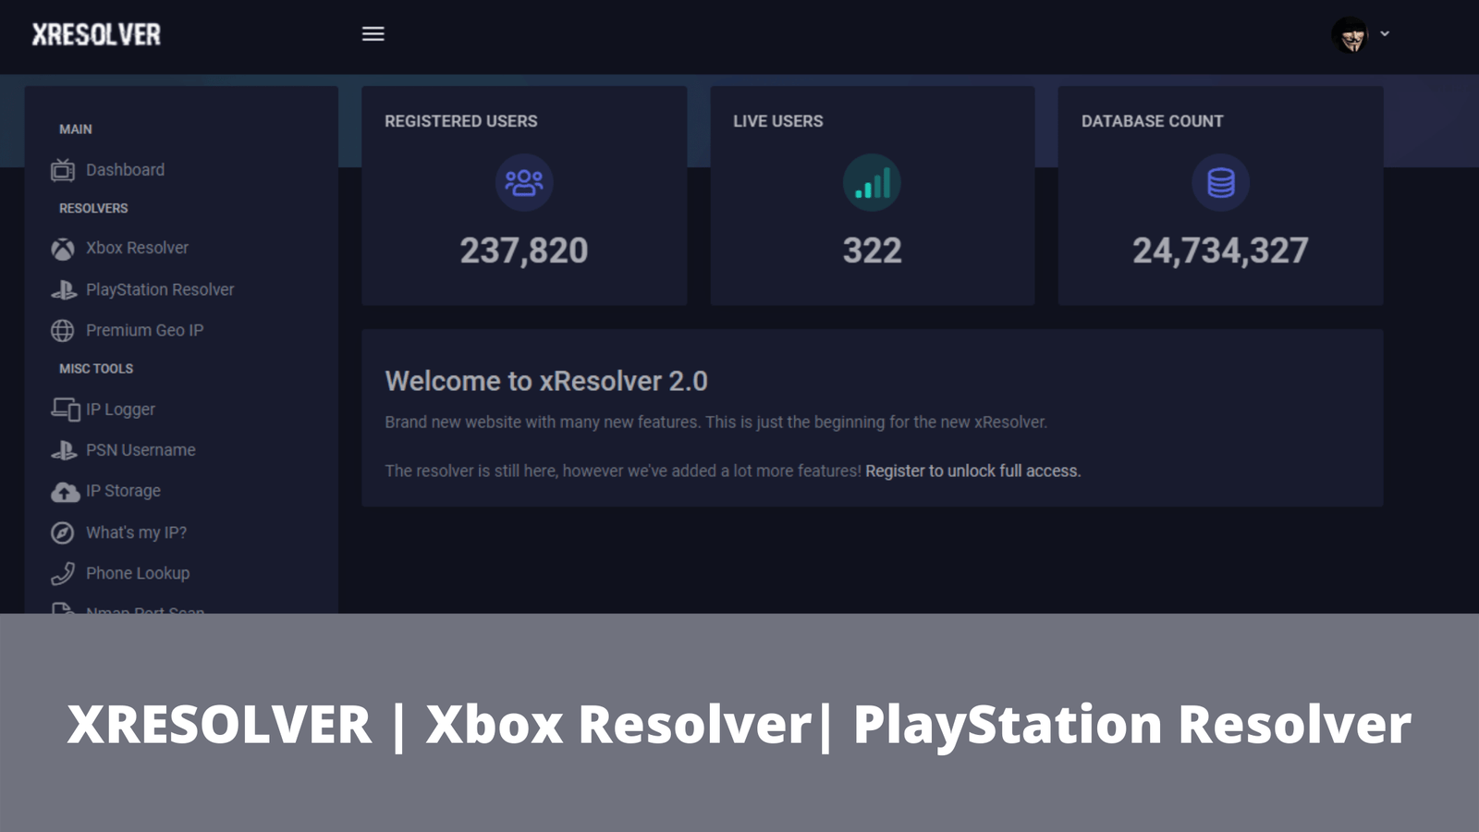Viewport: 1479px width, 832px height.
Task: Select the PSN Username tool
Action: tap(140, 449)
